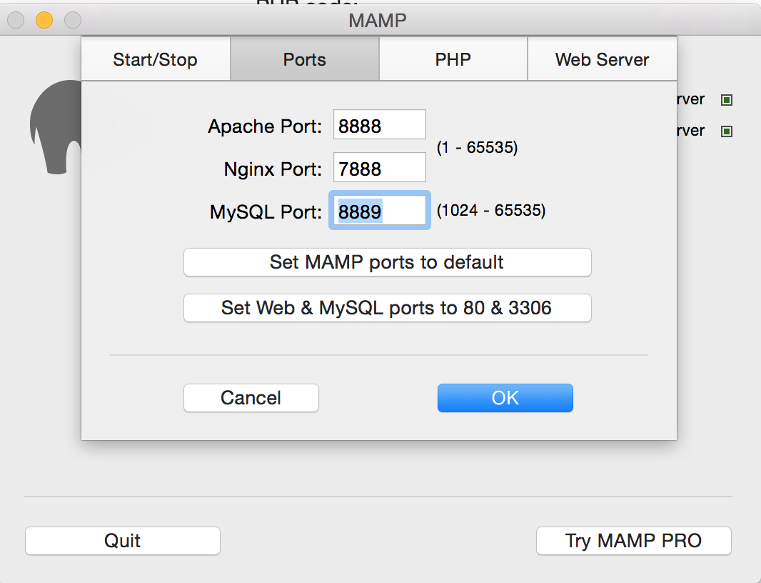Set Web & MySQL ports to 80 & 3306
The image size is (761, 583).
pyautogui.click(x=387, y=308)
